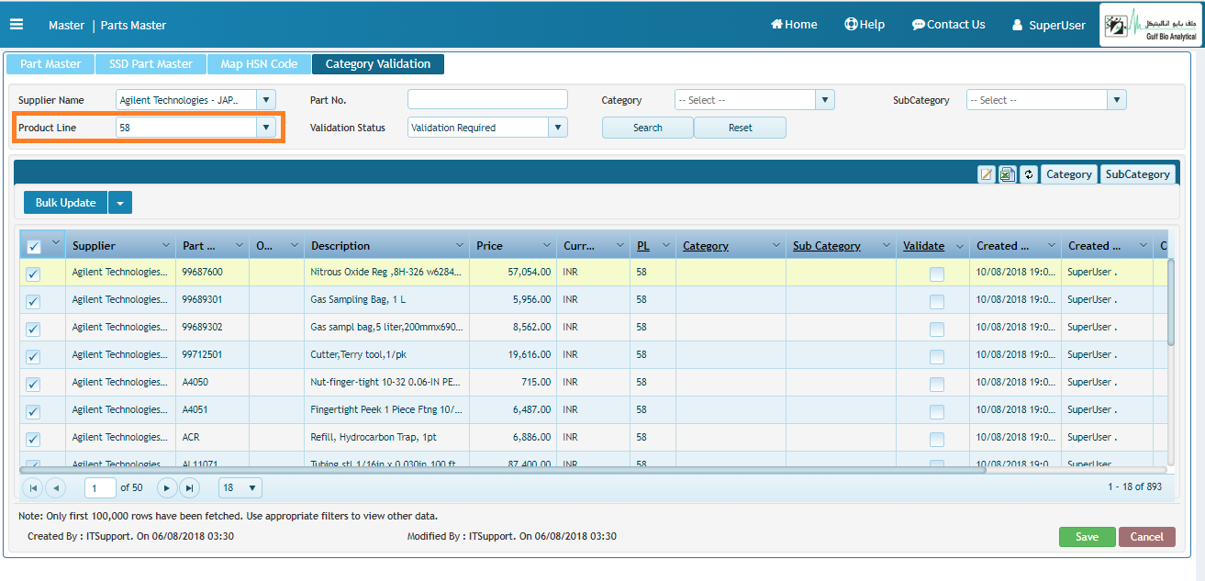Open the hamburger navigation menu
Viewport: 1205px width, 581px height.
click(16, 25)
